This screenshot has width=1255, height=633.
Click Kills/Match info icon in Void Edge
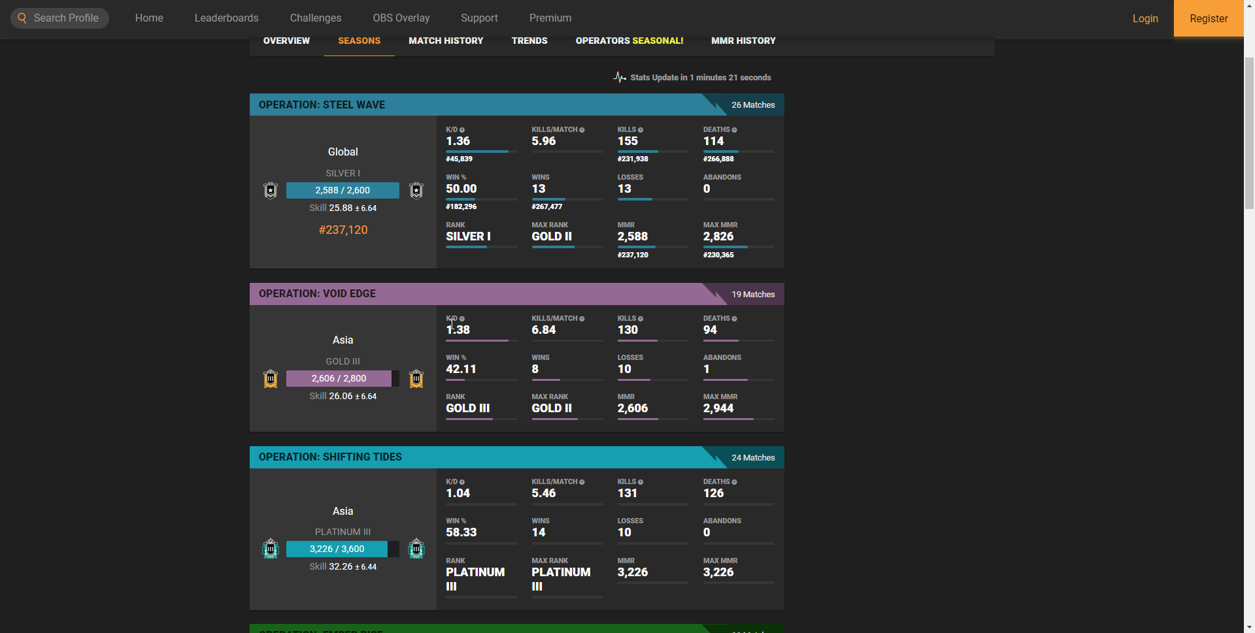pyautogui.click(x=582, y=319)
